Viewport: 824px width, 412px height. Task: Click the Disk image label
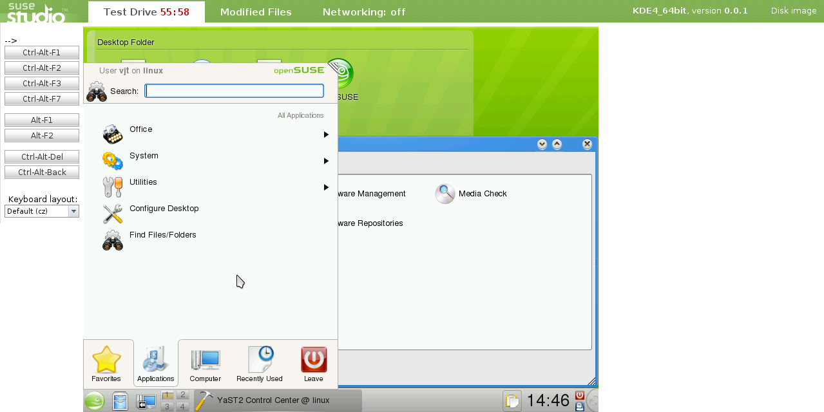coord(794,11)
